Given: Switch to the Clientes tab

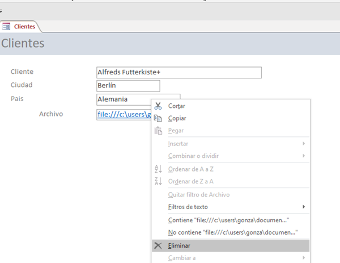Looking at the screenshot, I should pos(24,26).
